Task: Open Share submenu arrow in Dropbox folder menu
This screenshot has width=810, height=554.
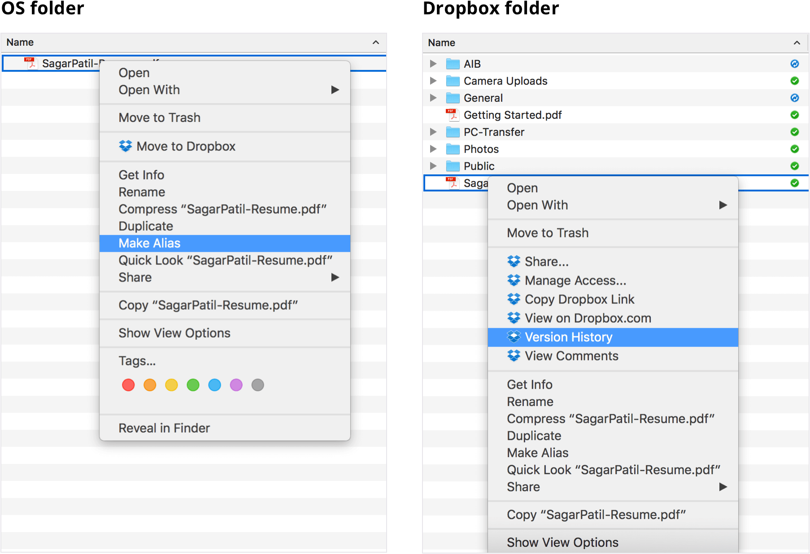Action: pos(723,487)
